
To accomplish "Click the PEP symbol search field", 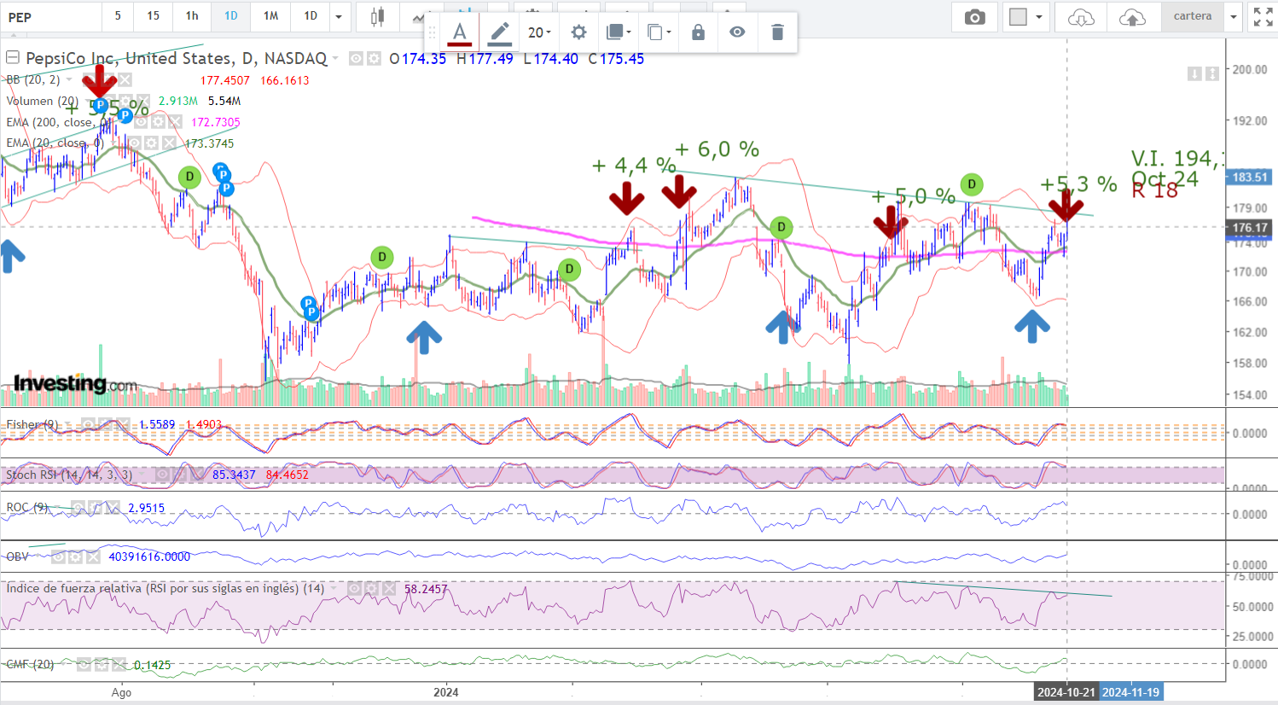I will pos(51,17).
